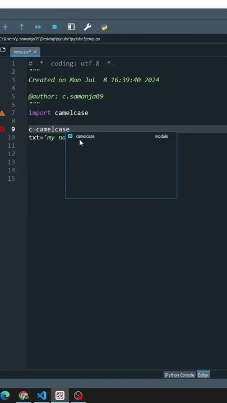Click the module icon in completion list
The width and height of the screenshot is (227, 403).
[x=70, y=136]
